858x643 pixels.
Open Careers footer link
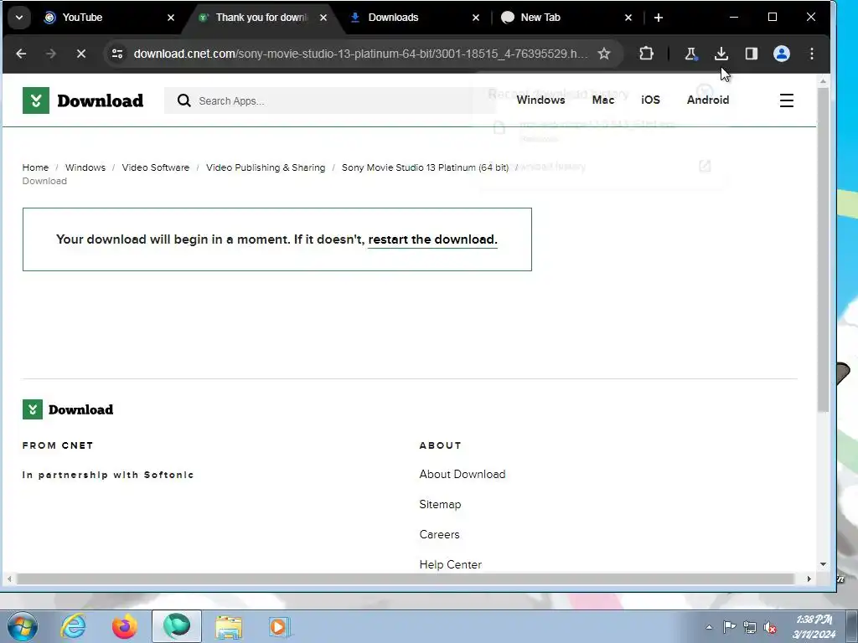(439, 534)
